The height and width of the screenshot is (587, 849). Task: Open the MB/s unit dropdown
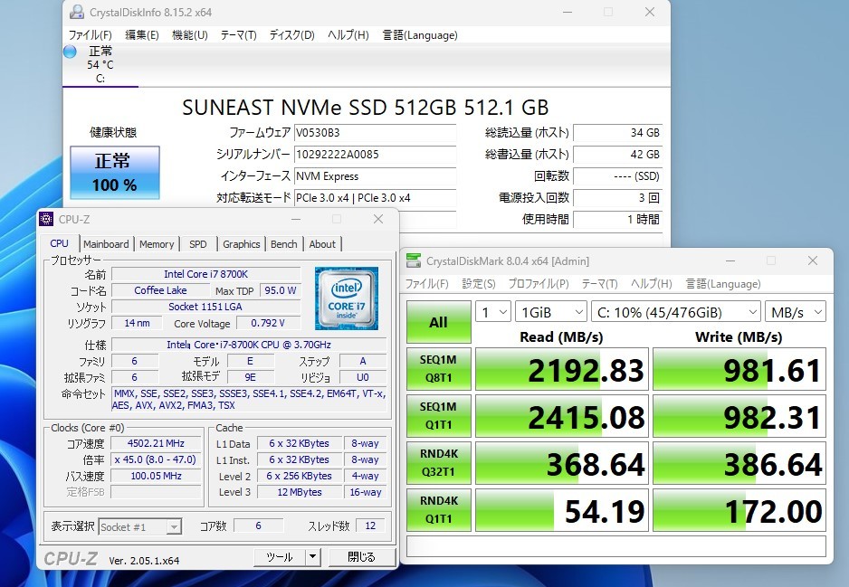[x=795, y=312]
